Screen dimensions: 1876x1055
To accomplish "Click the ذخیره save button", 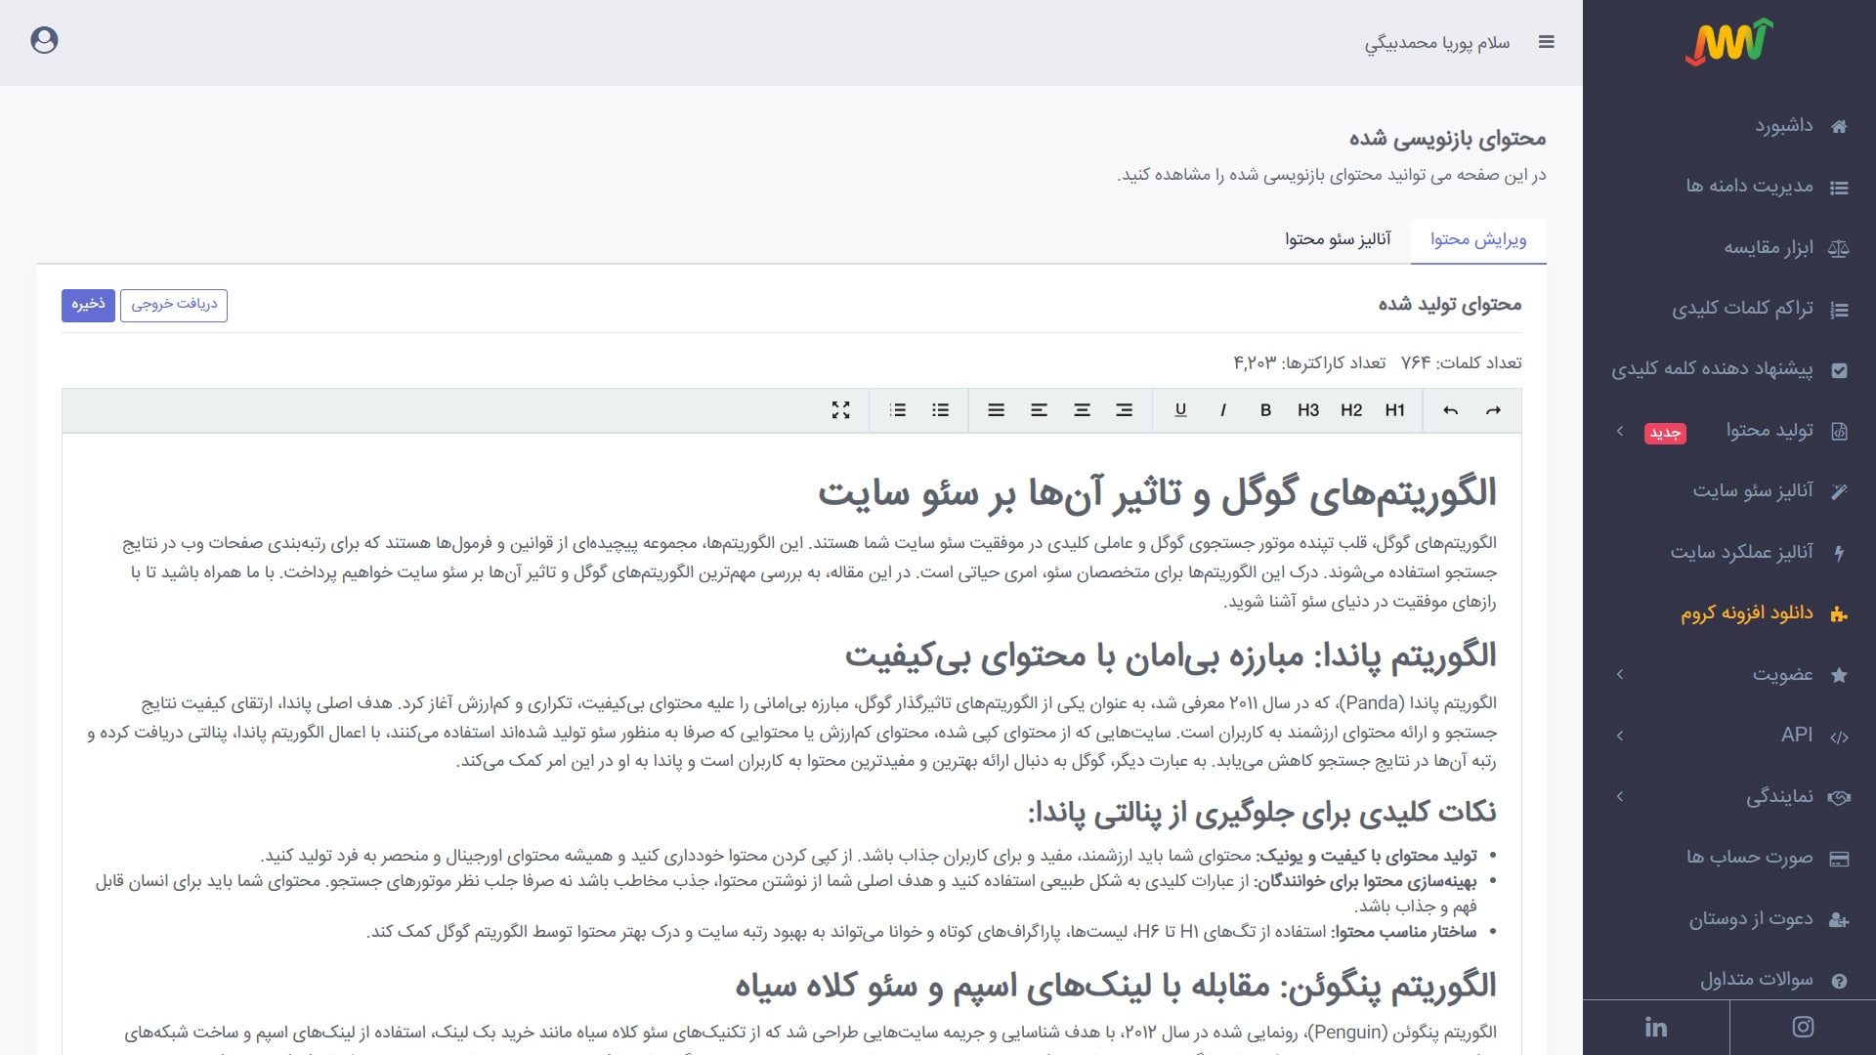I will pos(88,305).
